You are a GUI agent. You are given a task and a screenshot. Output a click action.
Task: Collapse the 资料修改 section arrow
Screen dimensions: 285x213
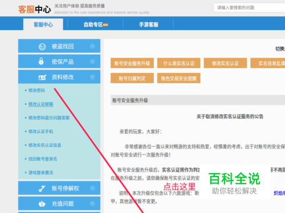click(92, 77)
